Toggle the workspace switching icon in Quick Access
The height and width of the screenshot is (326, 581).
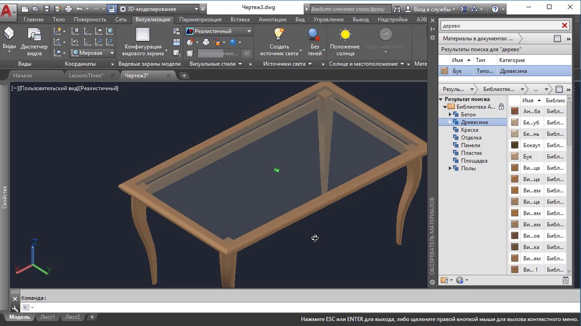pyautogui.click(x=112, y=9)
